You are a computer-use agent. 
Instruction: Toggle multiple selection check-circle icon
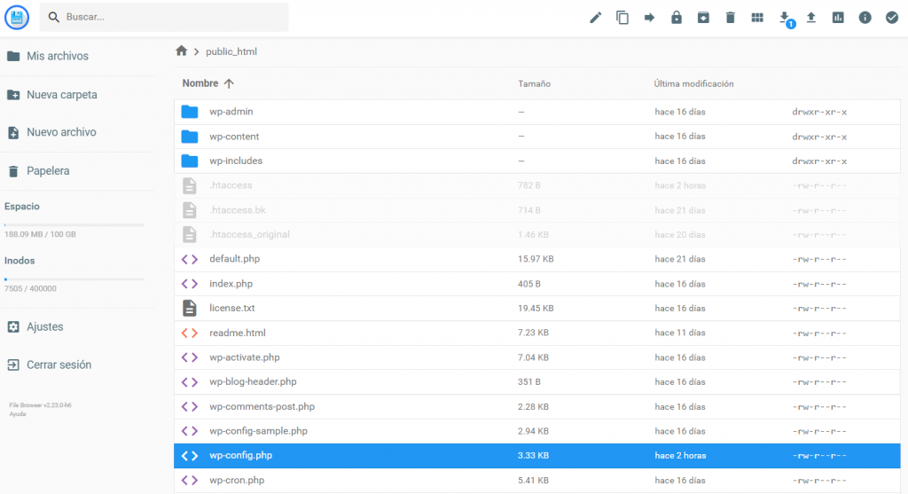pos(892,18)
